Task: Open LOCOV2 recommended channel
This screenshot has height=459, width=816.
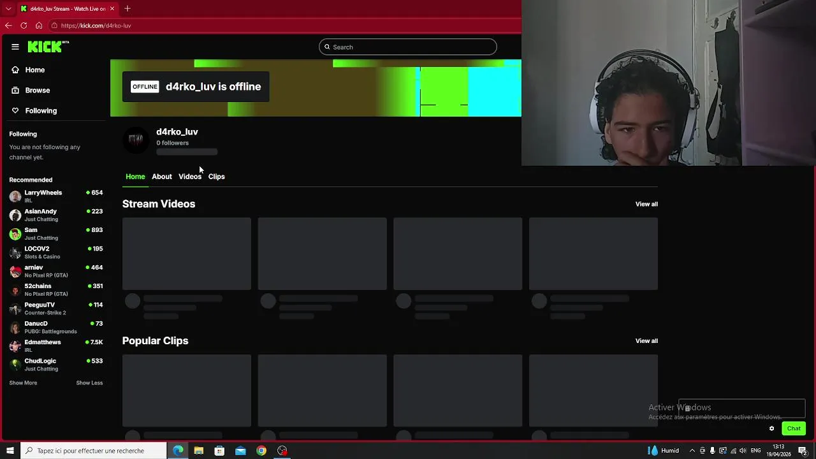Action: click(56, 252)
